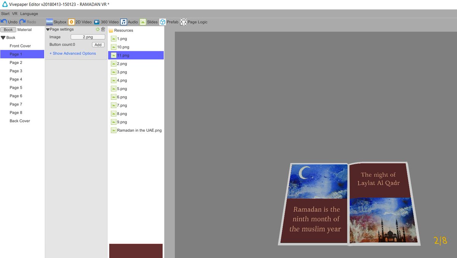
Task: Click the image icon beside 1.png
Action: pos(113,38)
